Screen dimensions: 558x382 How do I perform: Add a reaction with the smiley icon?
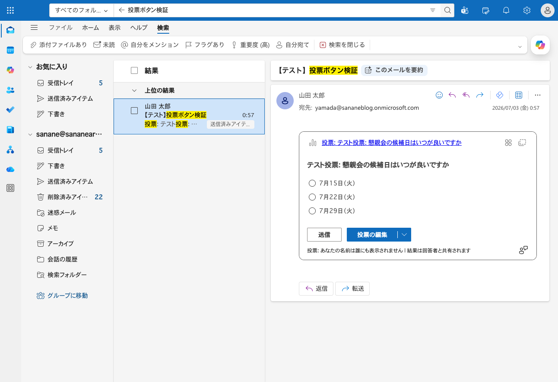click(439, 95)
